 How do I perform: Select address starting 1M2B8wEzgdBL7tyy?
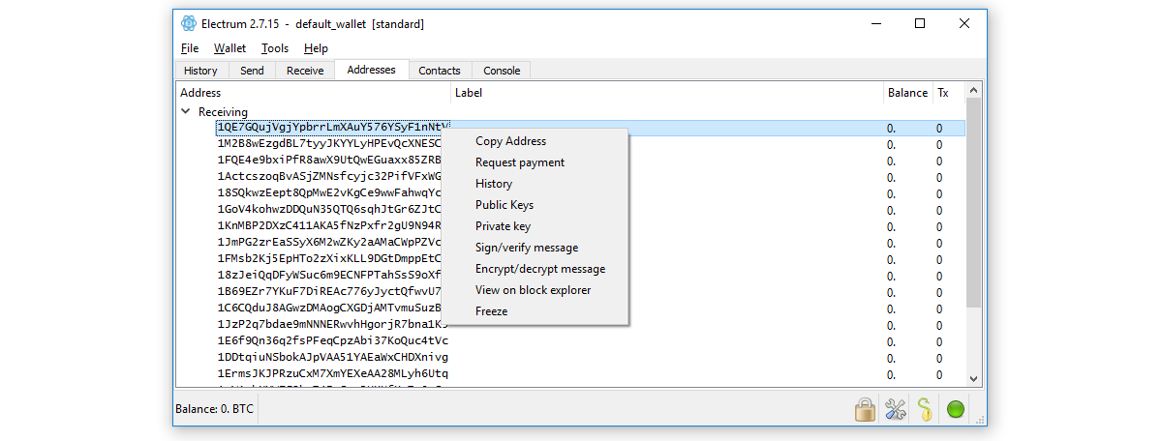(x=329, y=145)
